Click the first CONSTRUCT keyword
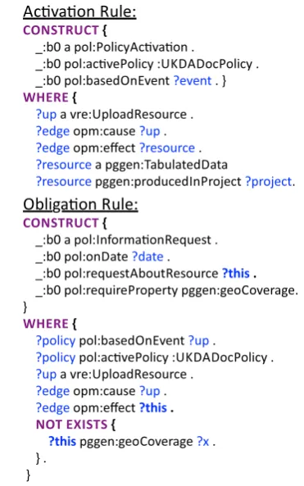Viewport: 304px width, 486px height. pos(61,30)
